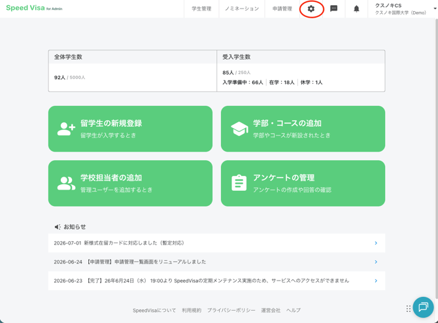
Task: Click the アンケートの管理 card
Action: (x=303, y=183)
